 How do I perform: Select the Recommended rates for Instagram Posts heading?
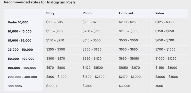40,2
